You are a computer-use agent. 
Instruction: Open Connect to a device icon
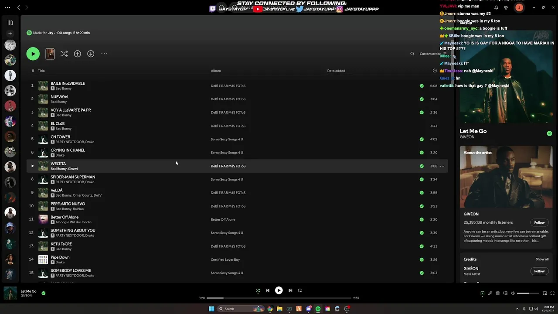click(x=505, y=294)
